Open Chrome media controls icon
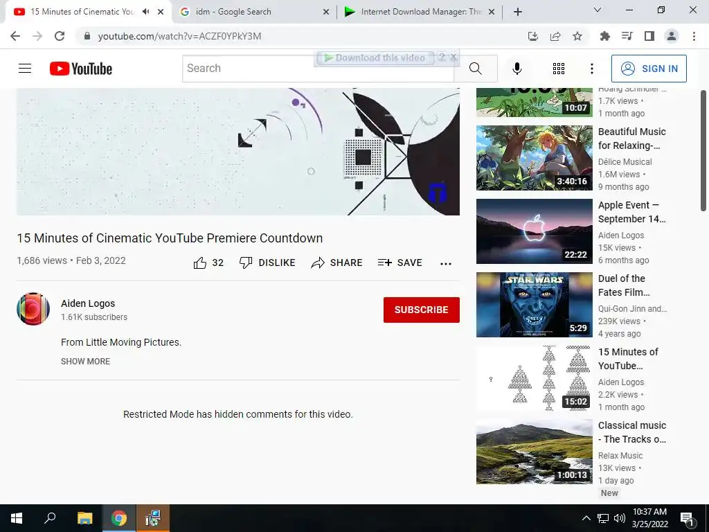This screenshot has width=709, height=532. [x=627, y=36]
